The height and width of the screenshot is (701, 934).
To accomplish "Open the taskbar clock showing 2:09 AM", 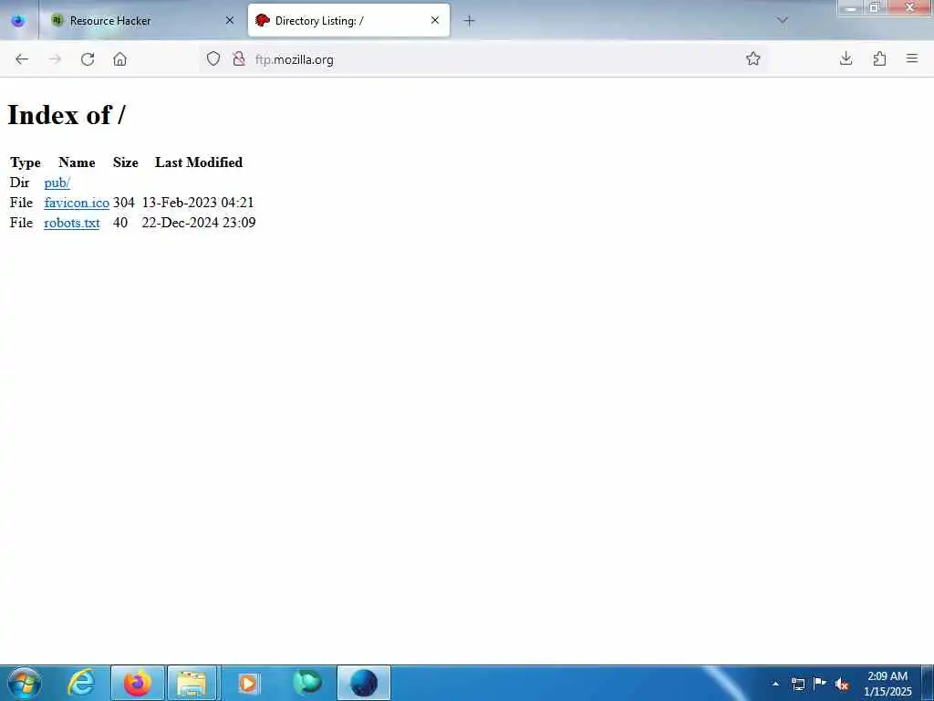I will point(887,684).
